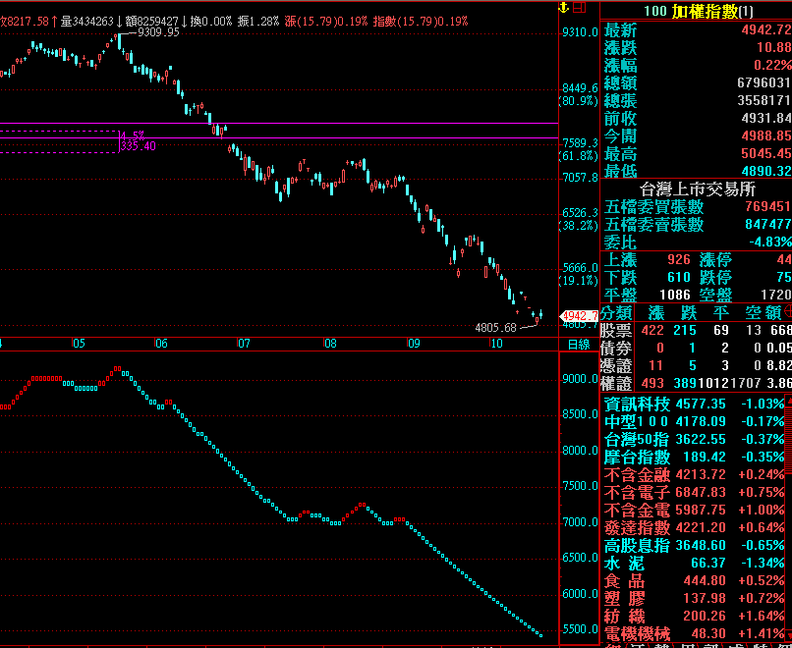Click the 分類 column header
The height and width of the screenshot is (648, 792).
coord(616,312)
